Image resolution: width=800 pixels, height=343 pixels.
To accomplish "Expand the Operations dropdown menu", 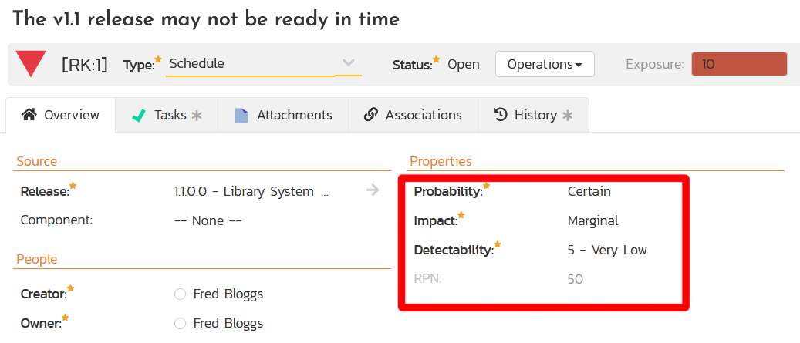I will [x=545, y=64].
